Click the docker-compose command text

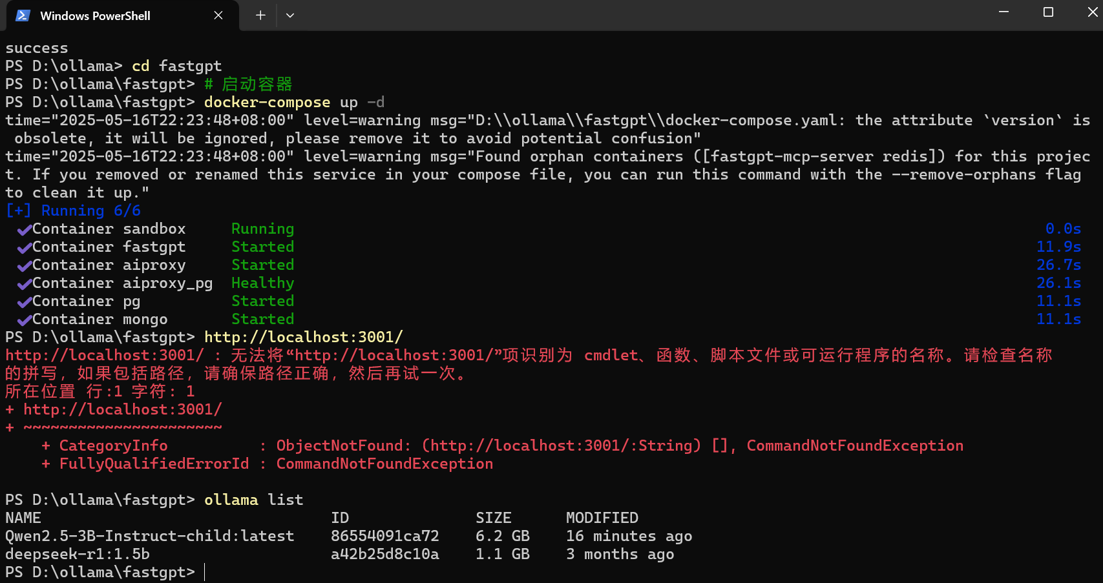(x=267, y=102)
